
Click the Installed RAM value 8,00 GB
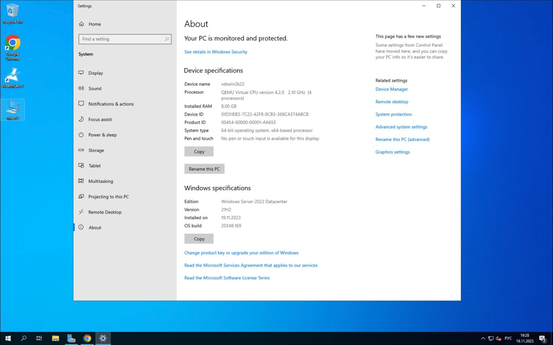pyautogui.click(x=229, y=106)
